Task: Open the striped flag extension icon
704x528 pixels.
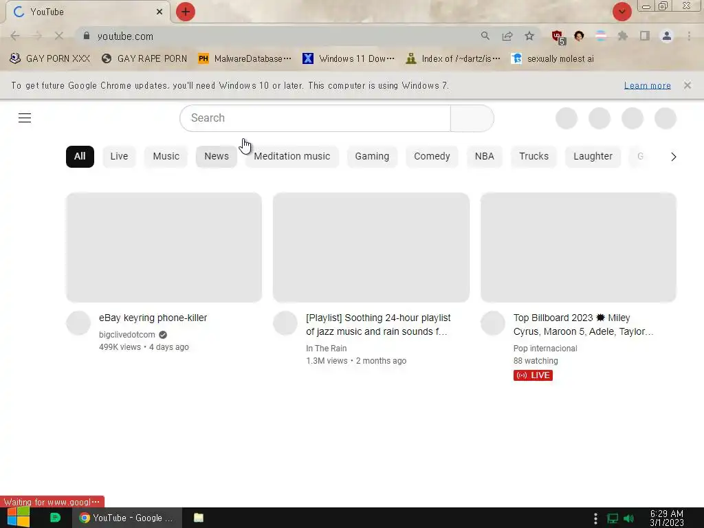Action: tap(601, 36)
